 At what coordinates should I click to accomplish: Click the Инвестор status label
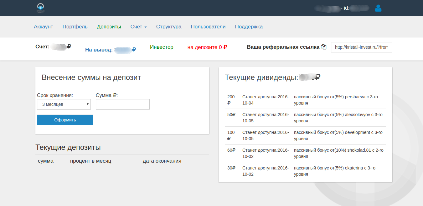162,47
